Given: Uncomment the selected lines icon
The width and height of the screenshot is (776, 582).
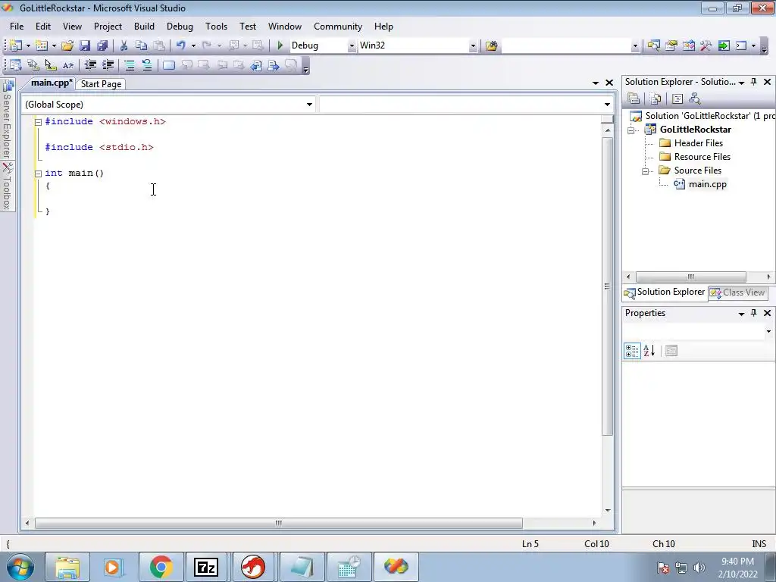Looking at the screenshot, I should click(x=147, y=65).
